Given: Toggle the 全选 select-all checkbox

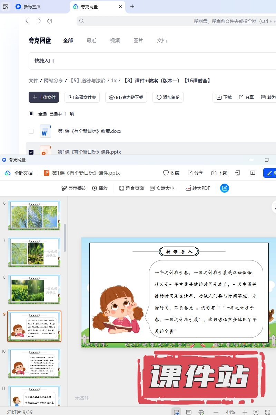Looking at the screenshot, I should 31,114.
